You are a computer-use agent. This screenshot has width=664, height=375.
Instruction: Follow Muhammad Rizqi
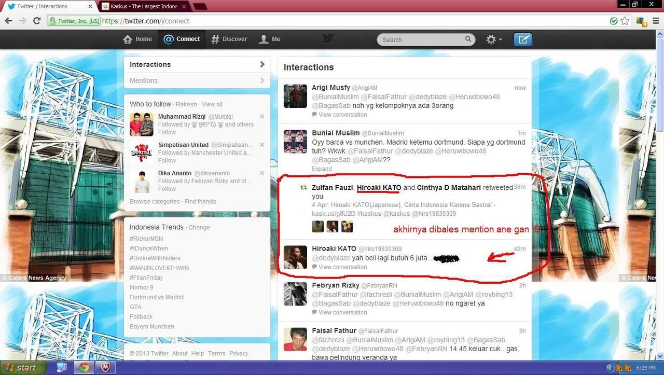pos(167,132)
